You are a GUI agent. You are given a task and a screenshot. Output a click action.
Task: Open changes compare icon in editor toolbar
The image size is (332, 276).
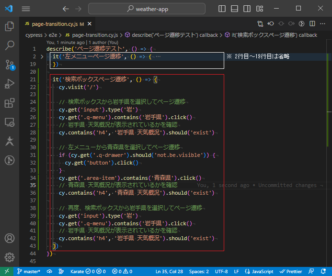tap(260, 23)
